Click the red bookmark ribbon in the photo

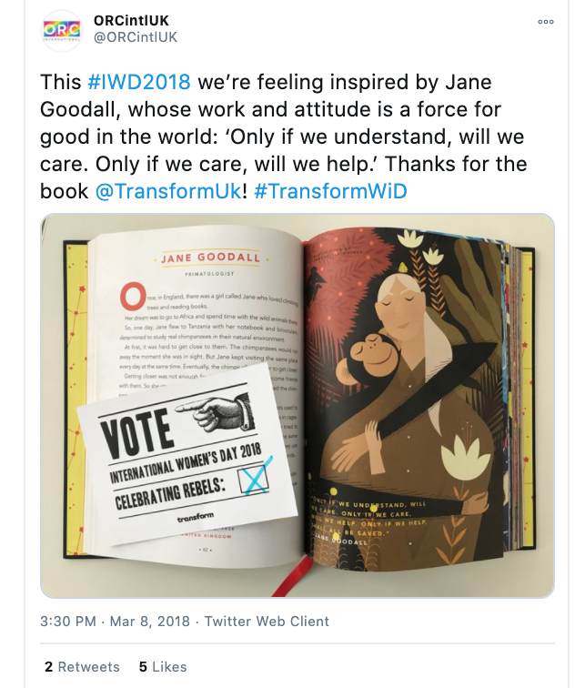coord(293,576)
